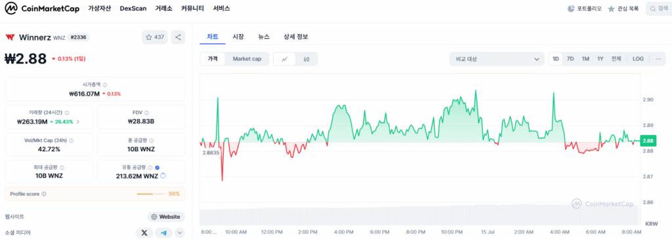Screen dimensions: 672x239
Task: Click the CoinMarketCap logo
Action: pyautogui.click(x=42, y=9)
